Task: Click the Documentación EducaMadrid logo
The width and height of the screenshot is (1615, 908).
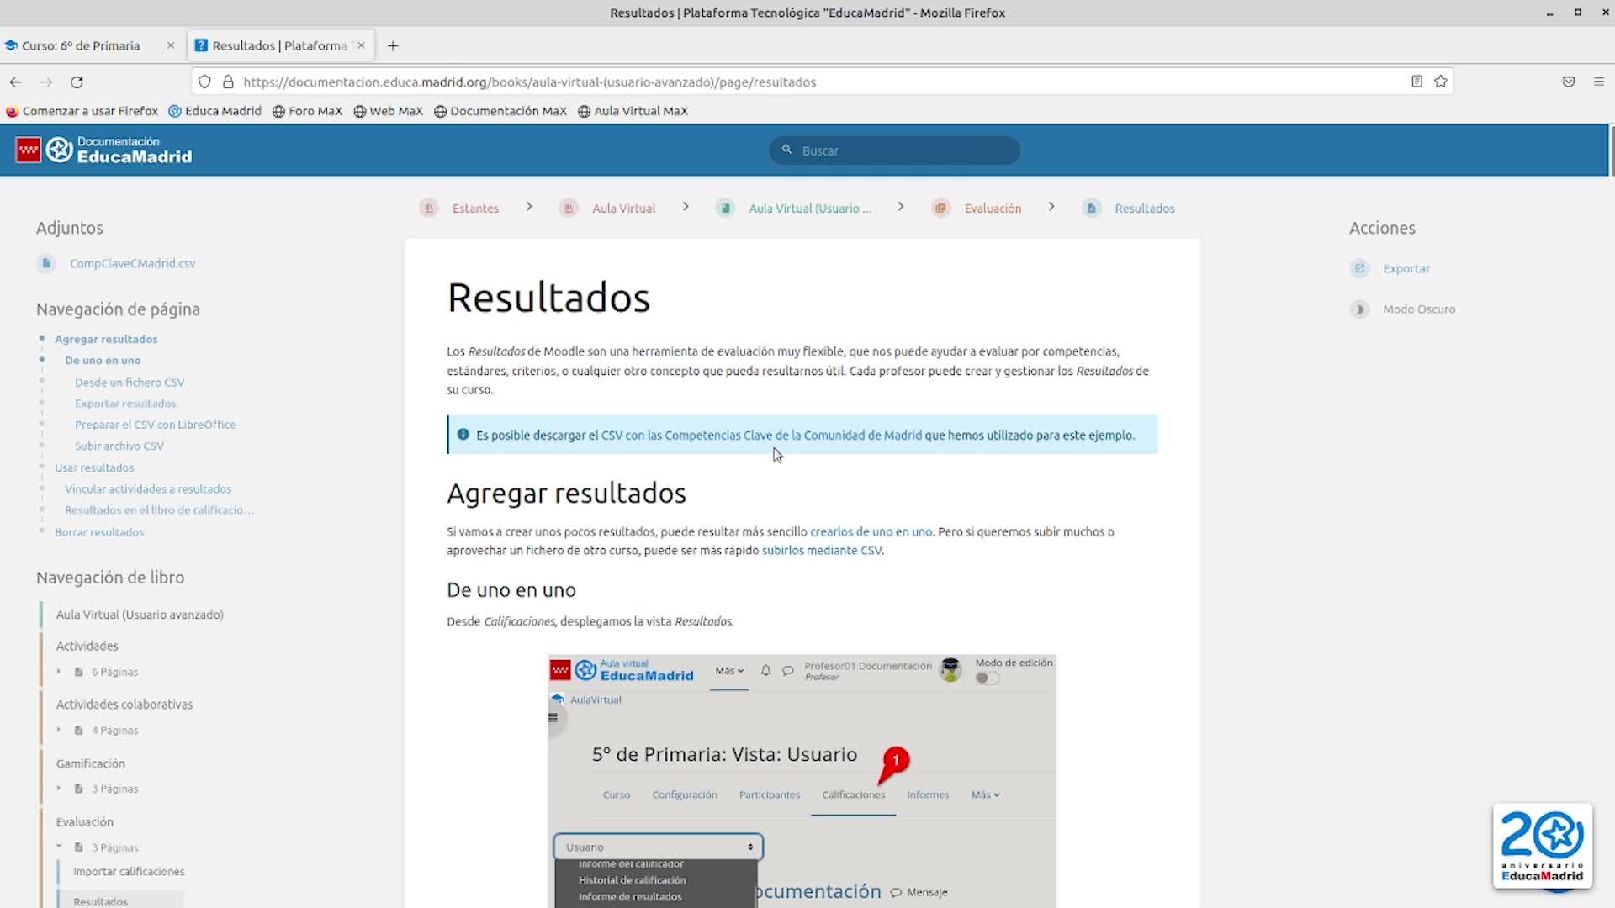Action: [x=104, y=150]
